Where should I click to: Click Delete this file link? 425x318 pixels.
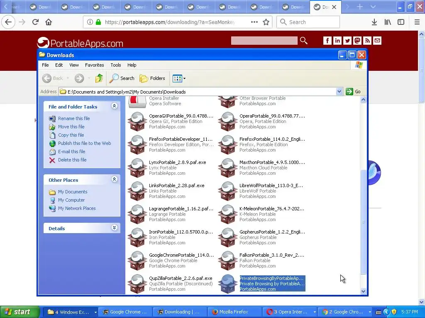pos(72,160)
